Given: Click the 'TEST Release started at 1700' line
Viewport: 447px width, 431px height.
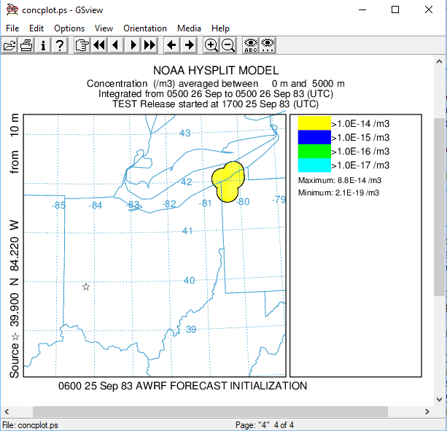Looking at the screenshot, I should click(216, 104).
